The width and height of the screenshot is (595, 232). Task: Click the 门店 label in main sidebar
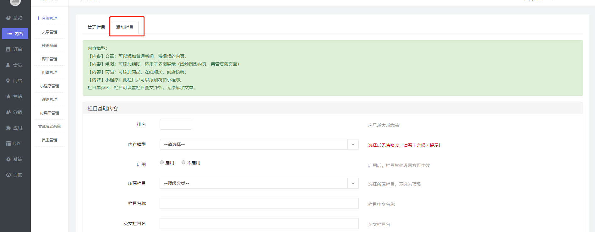point(18,81)
